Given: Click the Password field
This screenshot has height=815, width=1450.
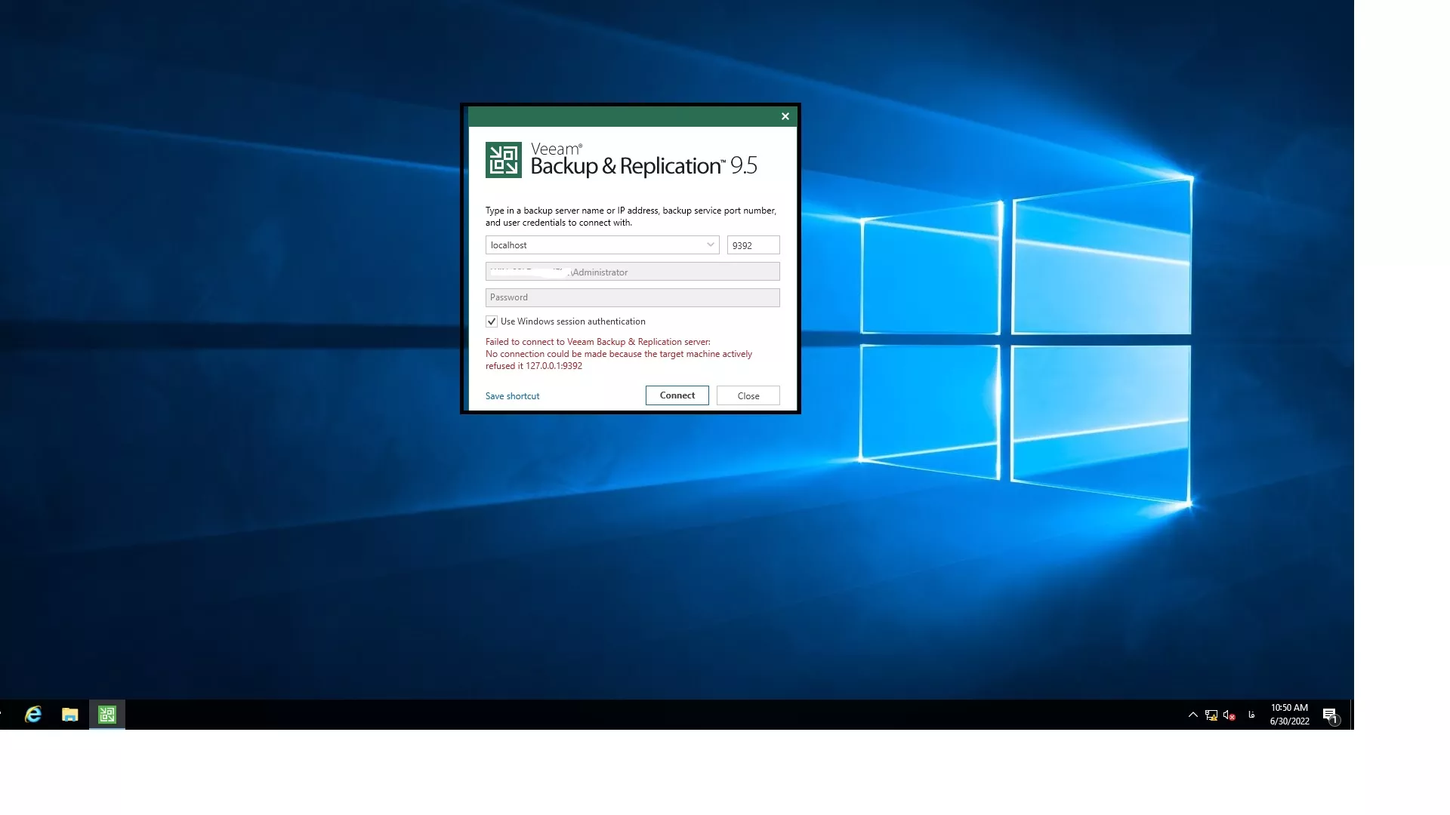Looking at the screenshot, I should tap(632, 297).
